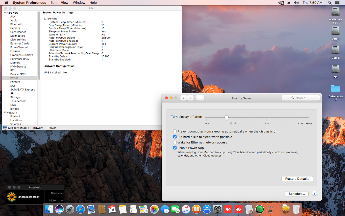Open the Photos app in Dock
This screenshot has width=345, height=216.
(154, 209)
